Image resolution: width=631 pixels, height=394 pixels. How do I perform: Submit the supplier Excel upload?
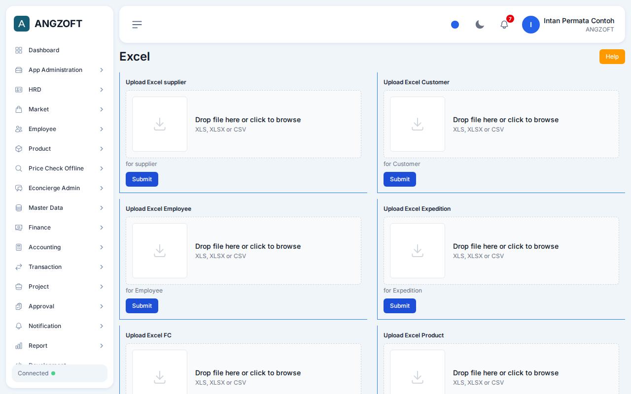(x=142, y=179)
